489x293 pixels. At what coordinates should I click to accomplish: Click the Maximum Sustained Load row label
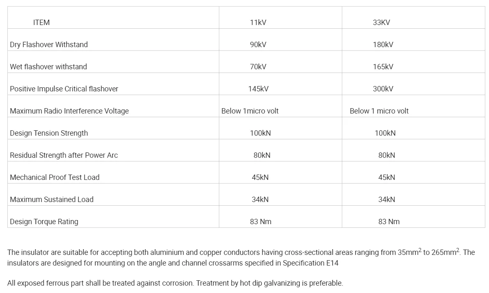[x=52, y=200]
